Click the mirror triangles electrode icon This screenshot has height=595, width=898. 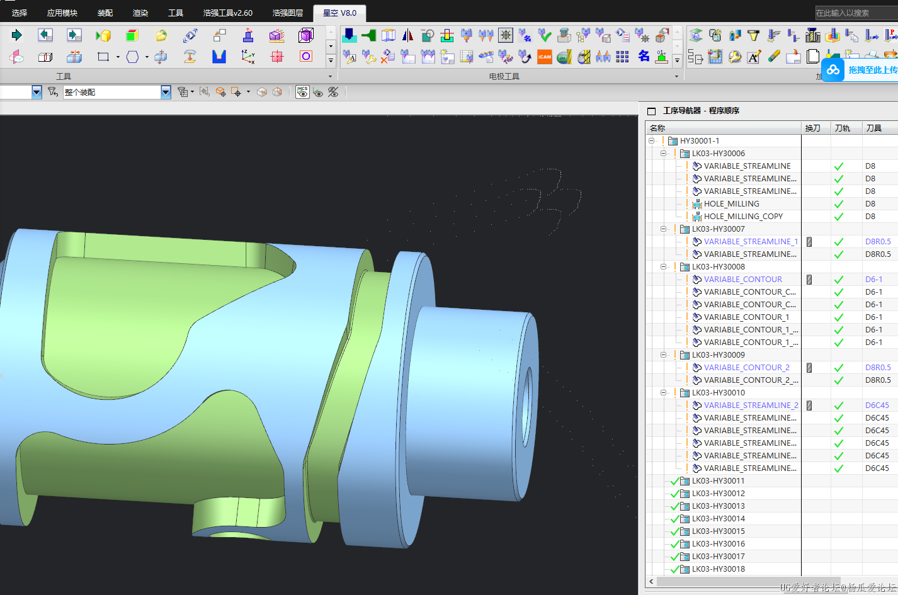pos(407,35)
